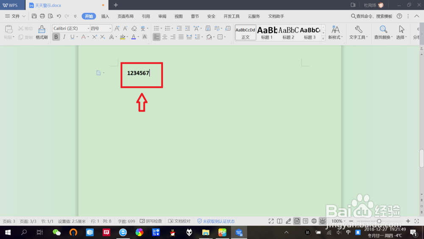Click the zoom slider handle
This screenshot has height=239, width=424.
point(379,221)
